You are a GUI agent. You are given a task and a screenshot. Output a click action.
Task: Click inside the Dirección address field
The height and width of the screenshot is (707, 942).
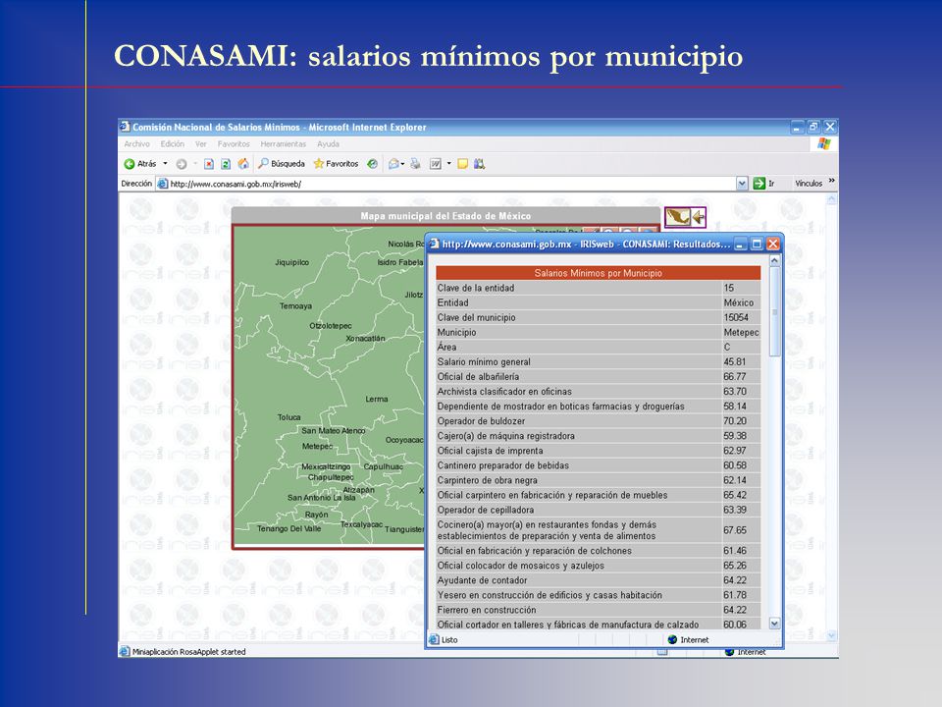pos(452,184)
